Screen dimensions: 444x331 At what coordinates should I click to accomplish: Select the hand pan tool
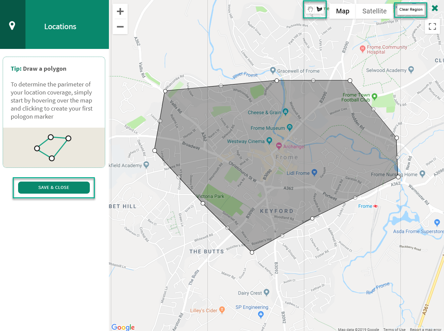pyautogui.click(x=310, y=9)
